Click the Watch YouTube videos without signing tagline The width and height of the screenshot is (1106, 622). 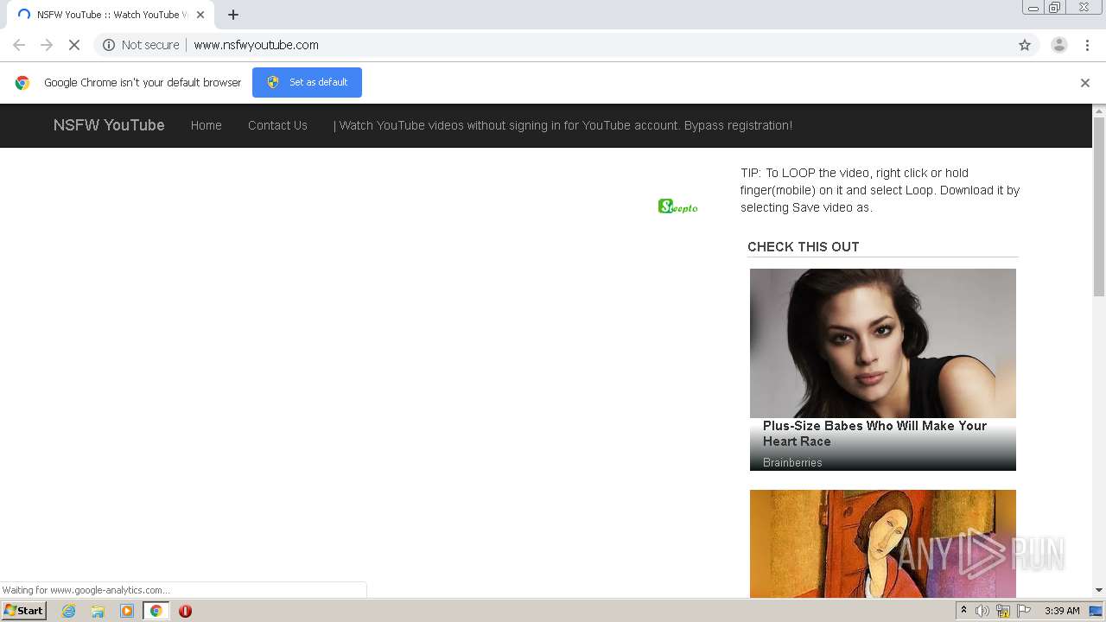563,125
